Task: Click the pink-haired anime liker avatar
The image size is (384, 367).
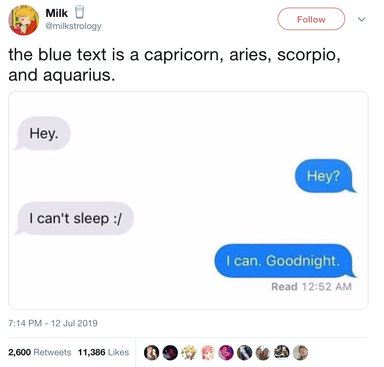Action: pyautogui.click(x=207, y=353)
